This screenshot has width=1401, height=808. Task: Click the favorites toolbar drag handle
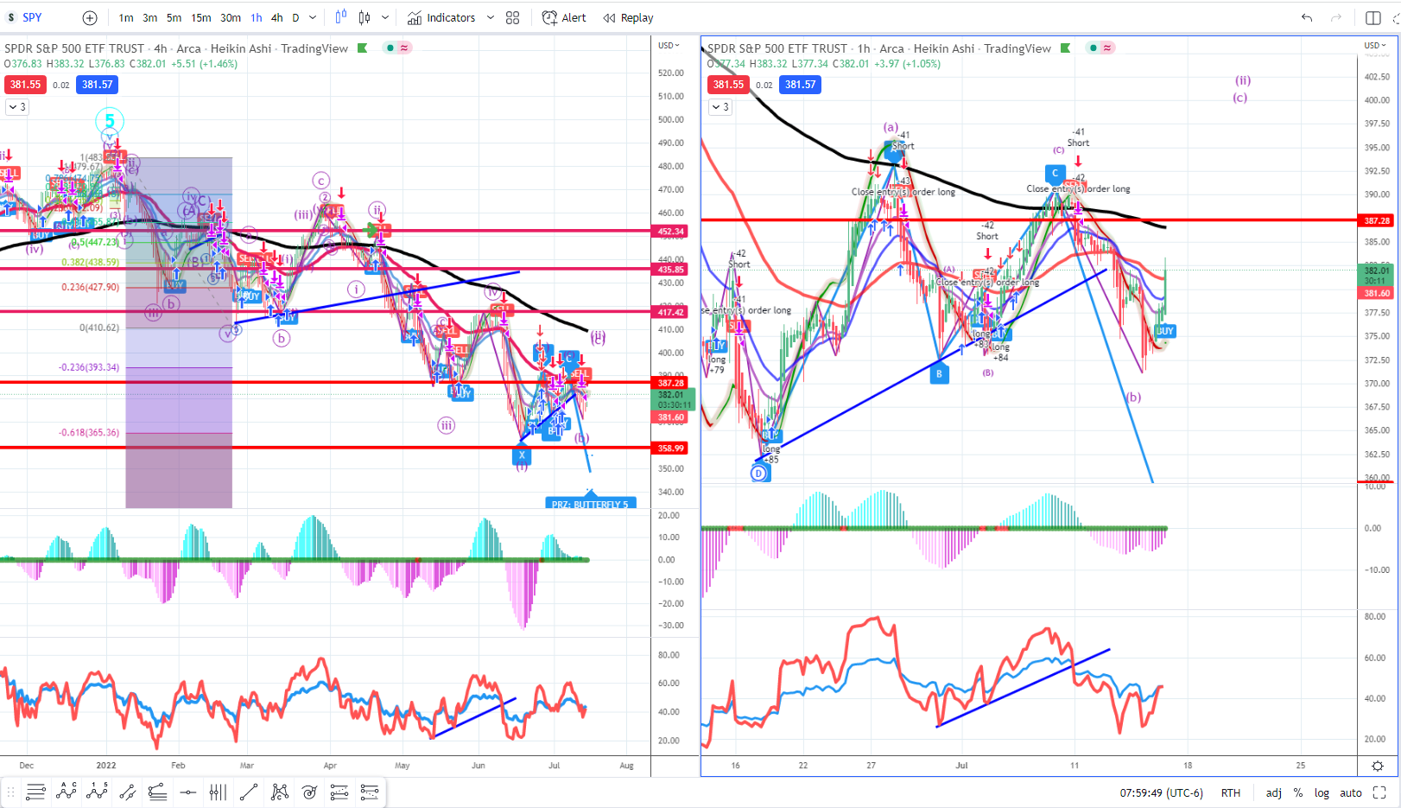11,792
